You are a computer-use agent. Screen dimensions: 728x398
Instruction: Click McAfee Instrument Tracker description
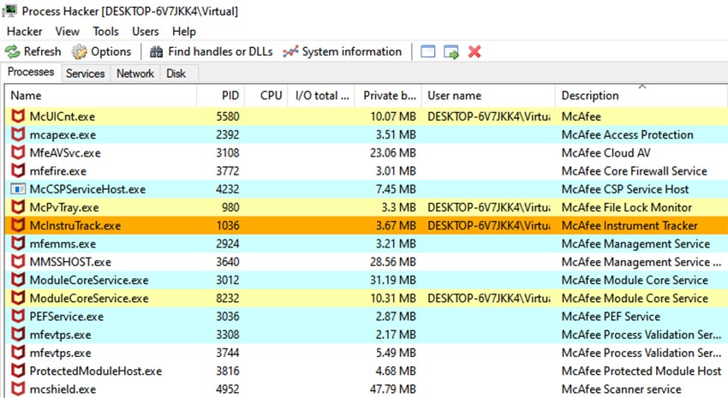coord(630,226)
